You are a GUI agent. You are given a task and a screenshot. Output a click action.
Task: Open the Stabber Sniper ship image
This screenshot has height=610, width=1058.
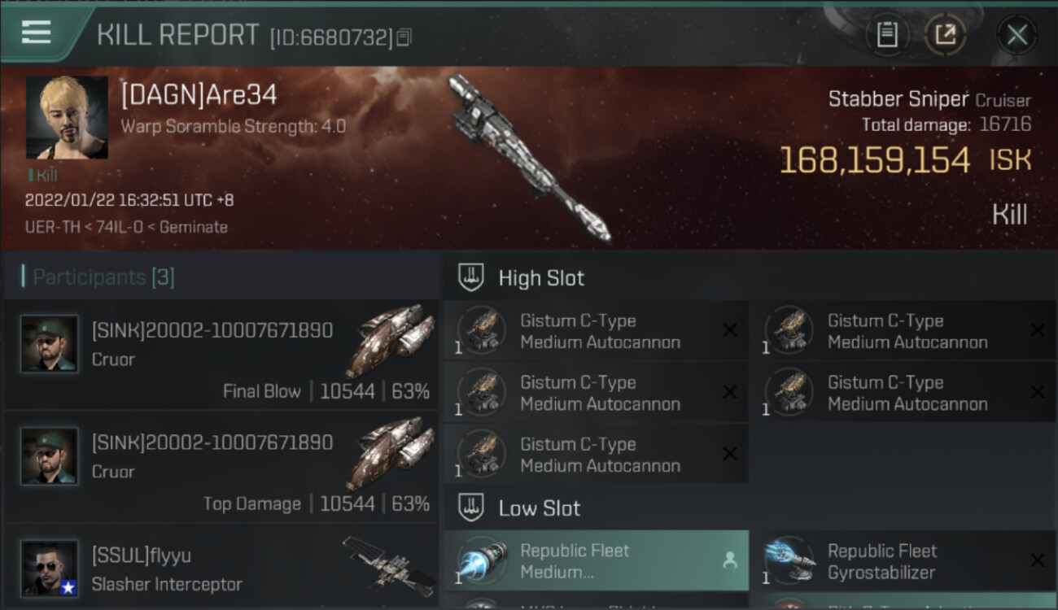(527, 157)
